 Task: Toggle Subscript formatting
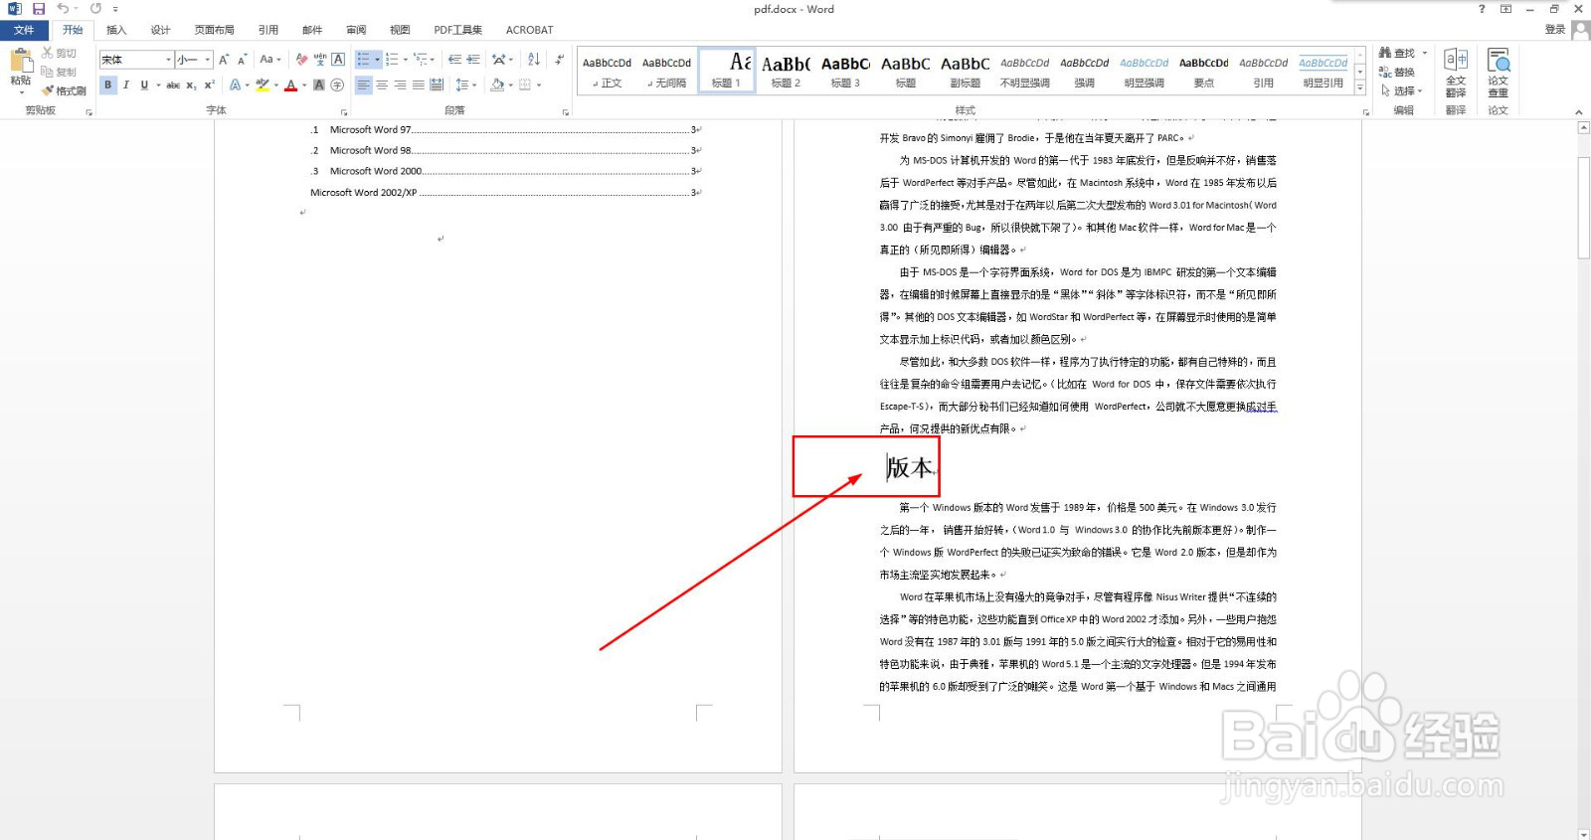[x=191, y=85]
